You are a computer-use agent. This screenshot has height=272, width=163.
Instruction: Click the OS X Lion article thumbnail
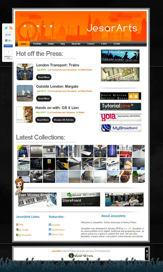point(25,115)
